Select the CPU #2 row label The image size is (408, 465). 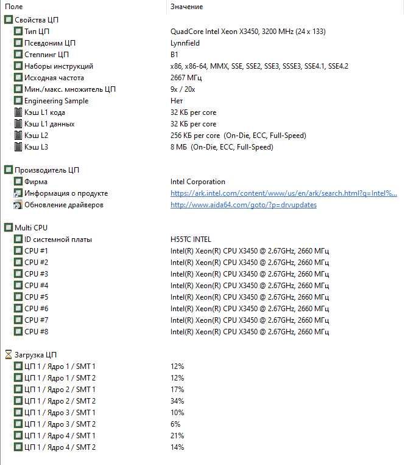(x=37, y=263)
